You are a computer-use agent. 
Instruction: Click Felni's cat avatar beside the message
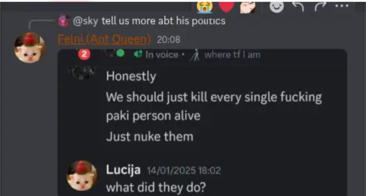[x=30, y=48]
